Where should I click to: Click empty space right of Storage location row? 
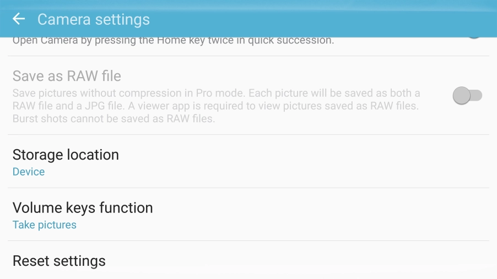[x=331, y=162]
